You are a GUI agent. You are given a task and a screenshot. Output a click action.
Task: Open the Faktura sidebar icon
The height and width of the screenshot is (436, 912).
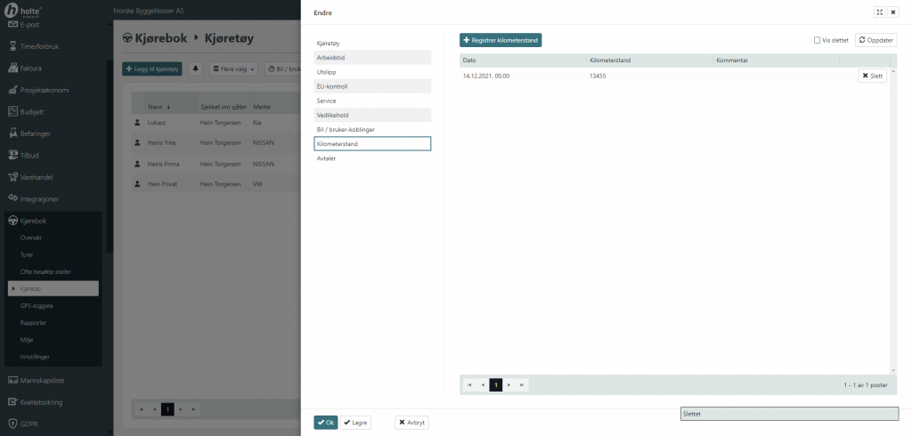[x=13, y=68]
